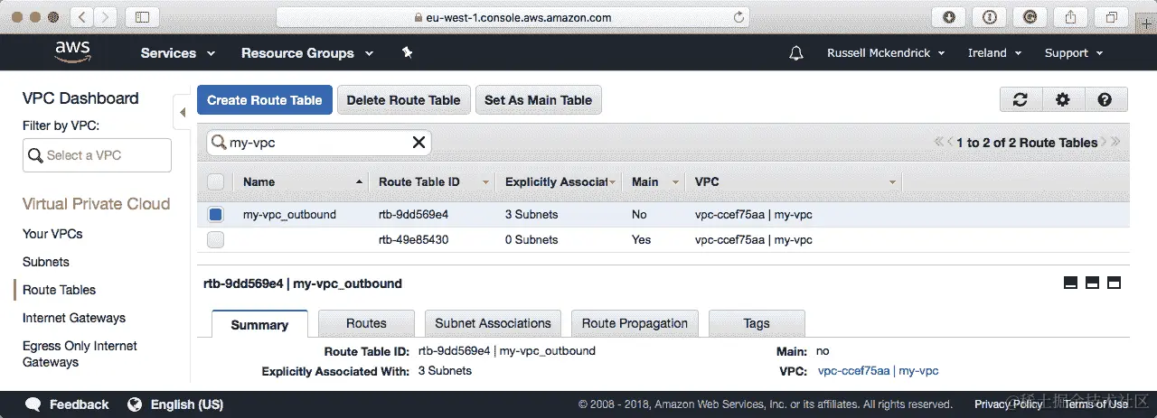Click the Safari forward button

pyautogui.click(x=106, y=17)
